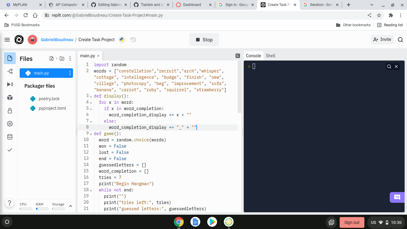The height and width of the screenshot is (229, 407).
Task: Create a new folder in Files panel
Action: coord(62,58)
